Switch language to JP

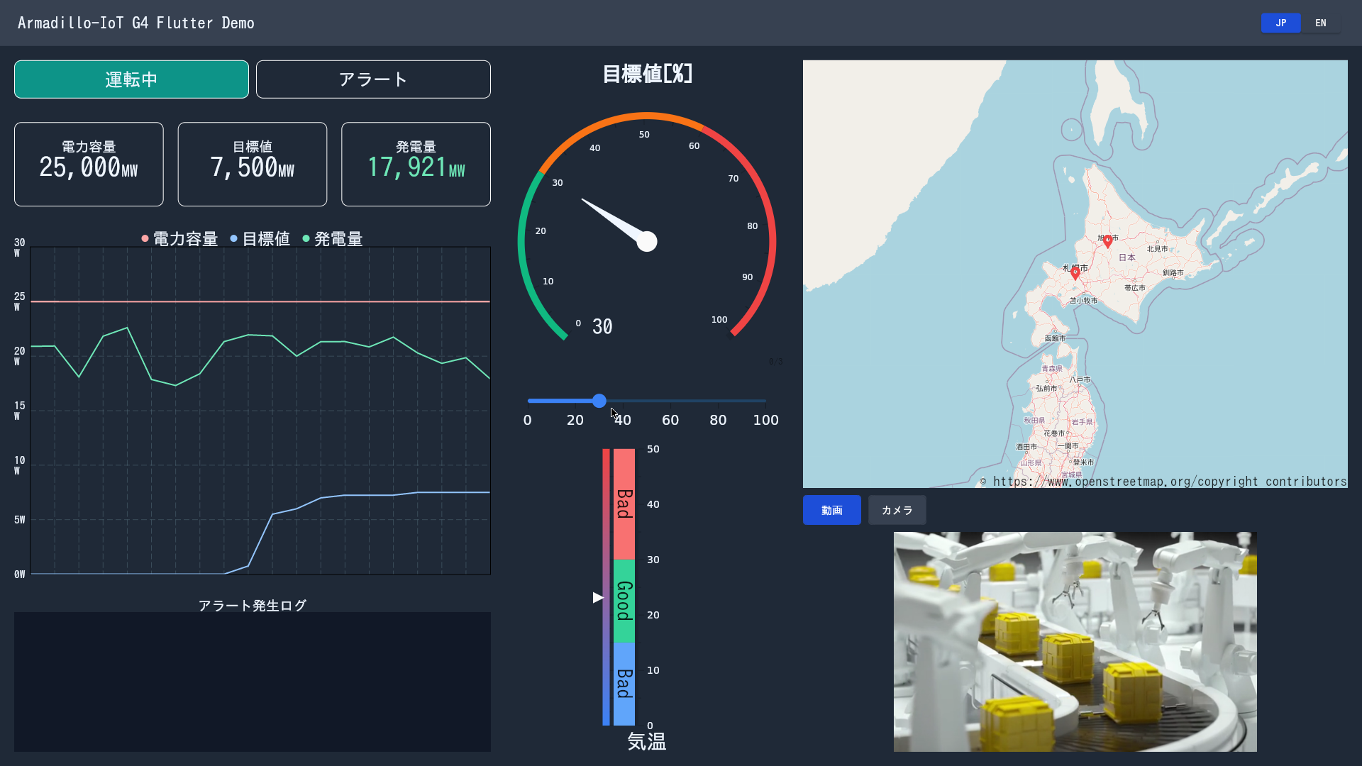pos(1280,23)
